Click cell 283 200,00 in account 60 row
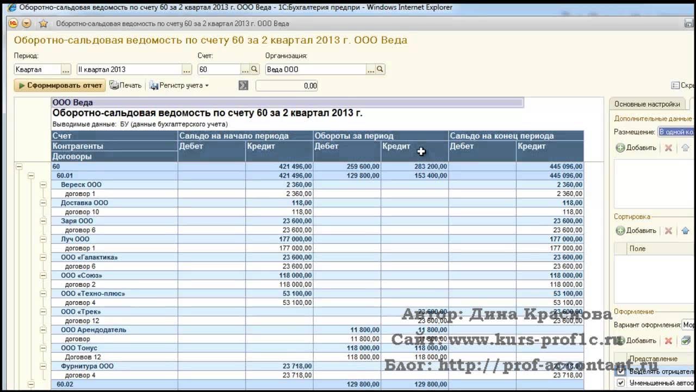696x392 pixels. click(415, 167)
